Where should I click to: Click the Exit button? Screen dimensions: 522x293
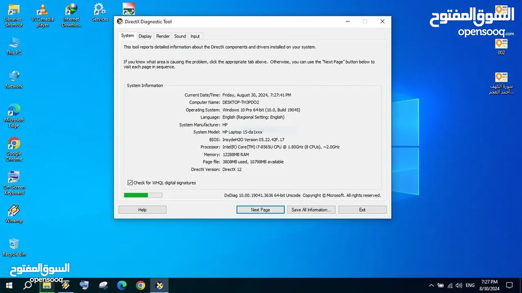pos(362,210)
